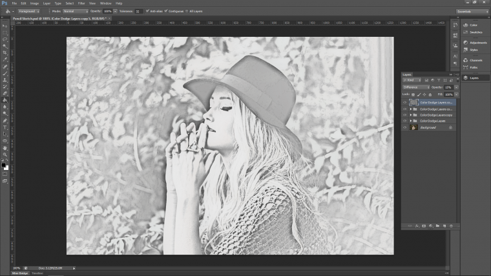Open the Styles panel
Image resolution: width=491 pixels, height=276 pixels.
475,50
